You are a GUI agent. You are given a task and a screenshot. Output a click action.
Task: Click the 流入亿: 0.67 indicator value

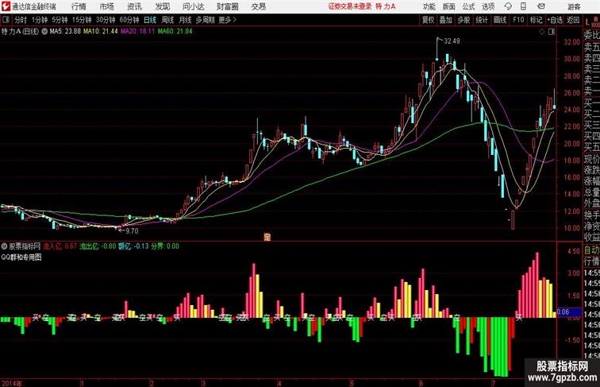click(x=60, y=246)
